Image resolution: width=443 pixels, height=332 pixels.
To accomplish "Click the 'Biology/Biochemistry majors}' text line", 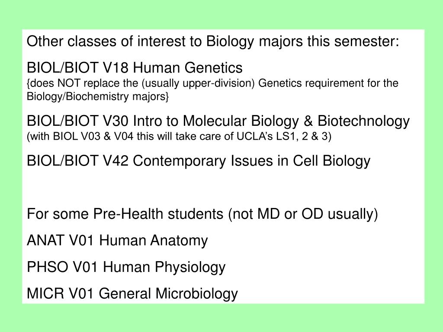I will [97, 96].
